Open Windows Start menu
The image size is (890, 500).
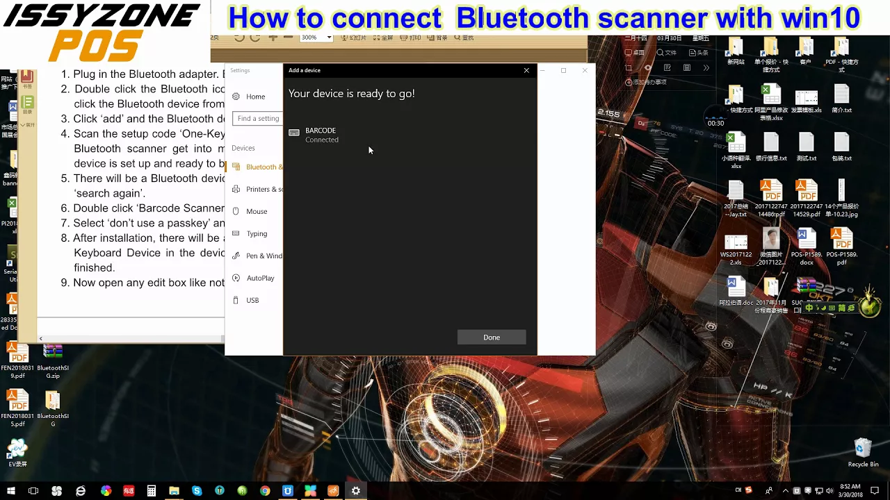click(10, 491)
